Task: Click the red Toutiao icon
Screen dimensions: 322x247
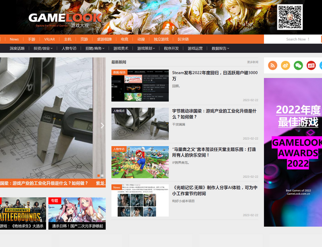Action: 311,65
